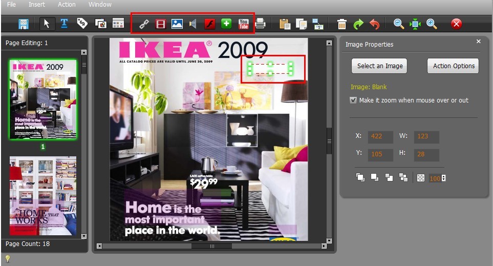Open the Action menu
This screenshot has width=493, height=266.
(67, 5)
